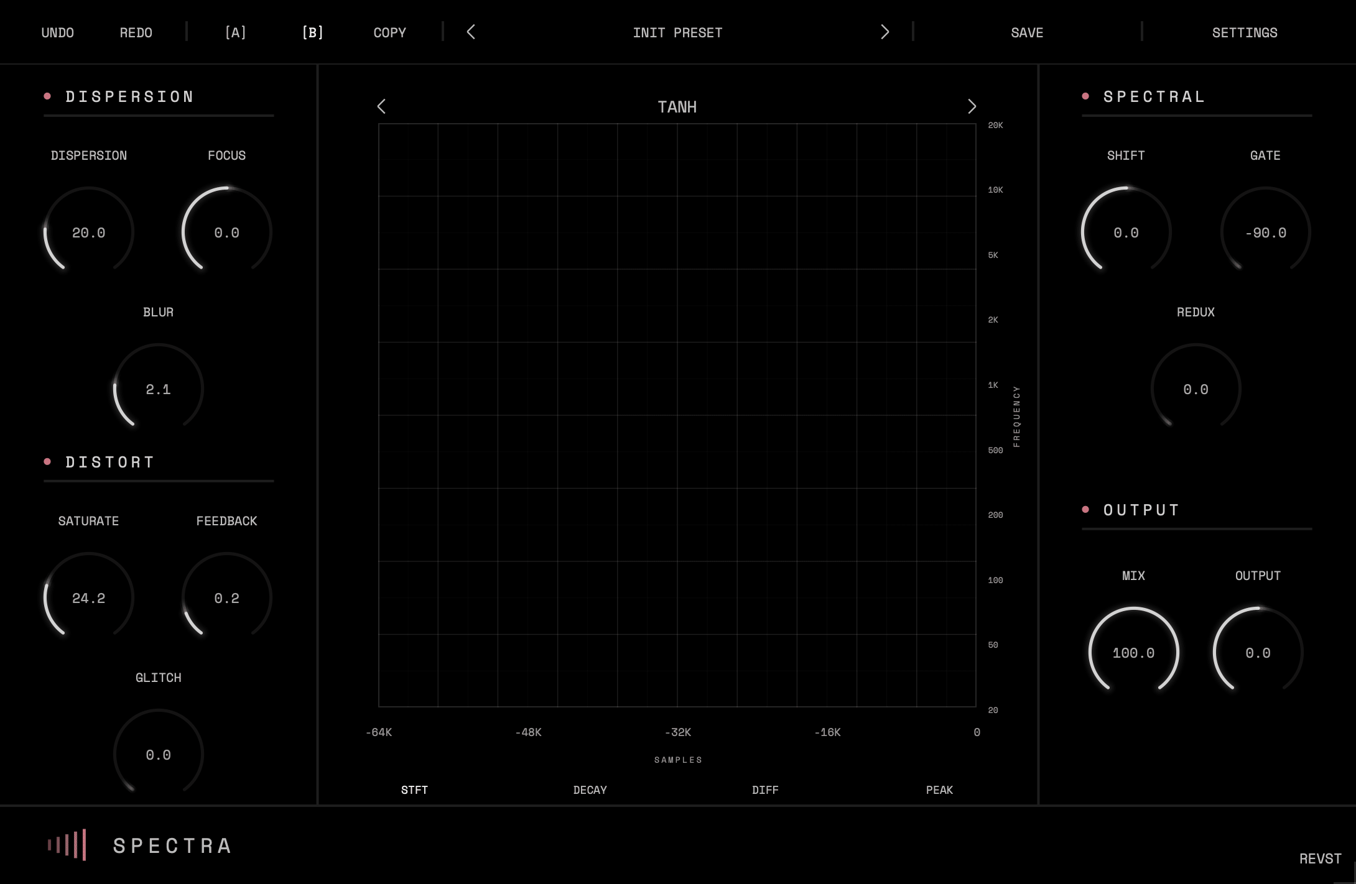Click the SPECTRA title text

click(172, 845)
